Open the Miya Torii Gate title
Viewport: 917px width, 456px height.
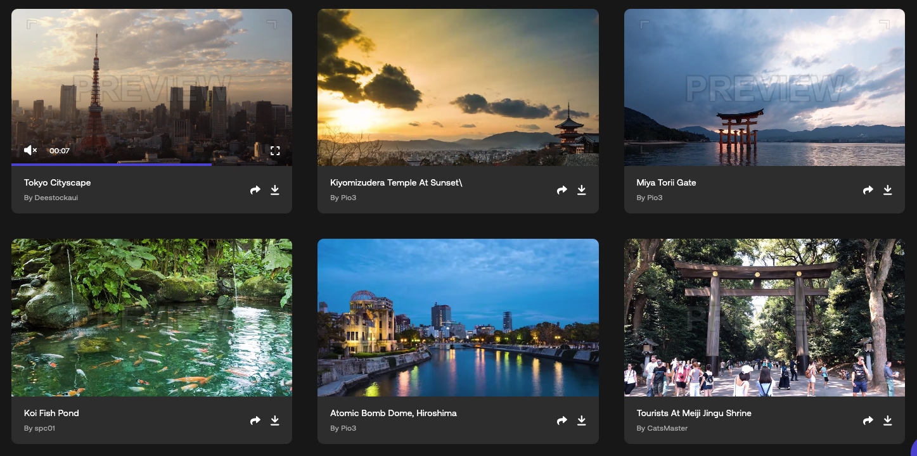667,182
